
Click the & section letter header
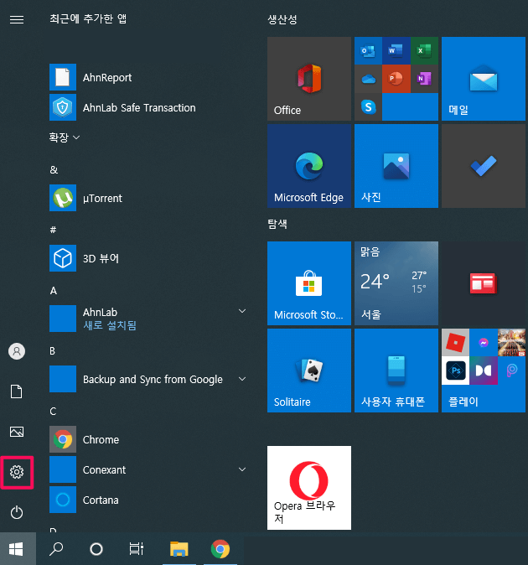[x=54, y=169]
